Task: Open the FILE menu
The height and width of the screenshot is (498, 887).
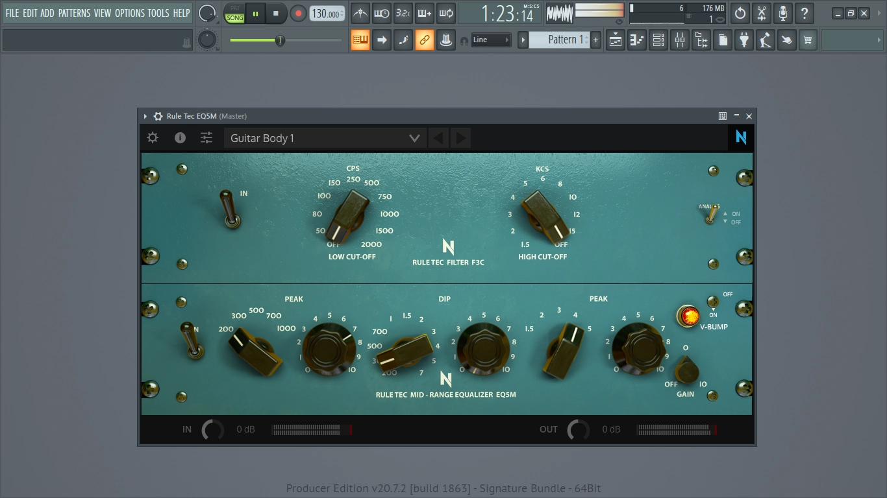Action: (x=12, y=13)
